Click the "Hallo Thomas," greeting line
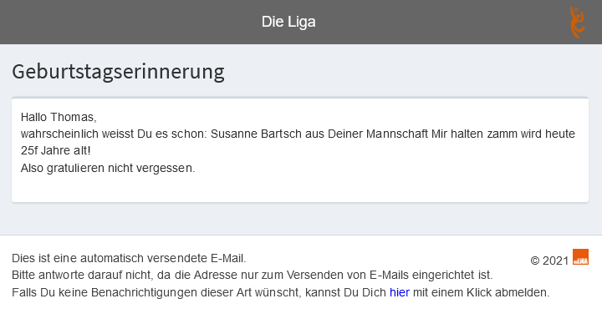The height and width of the screenshot is (334, 602). (x=59, y=117)
